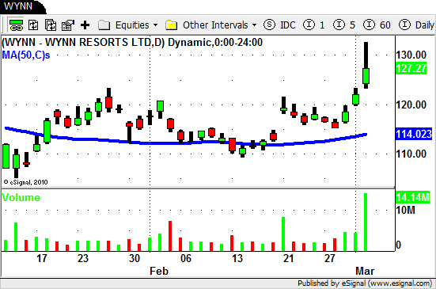Switch to the Daily interval
The image size is (436, 289).
pos(416,25)
